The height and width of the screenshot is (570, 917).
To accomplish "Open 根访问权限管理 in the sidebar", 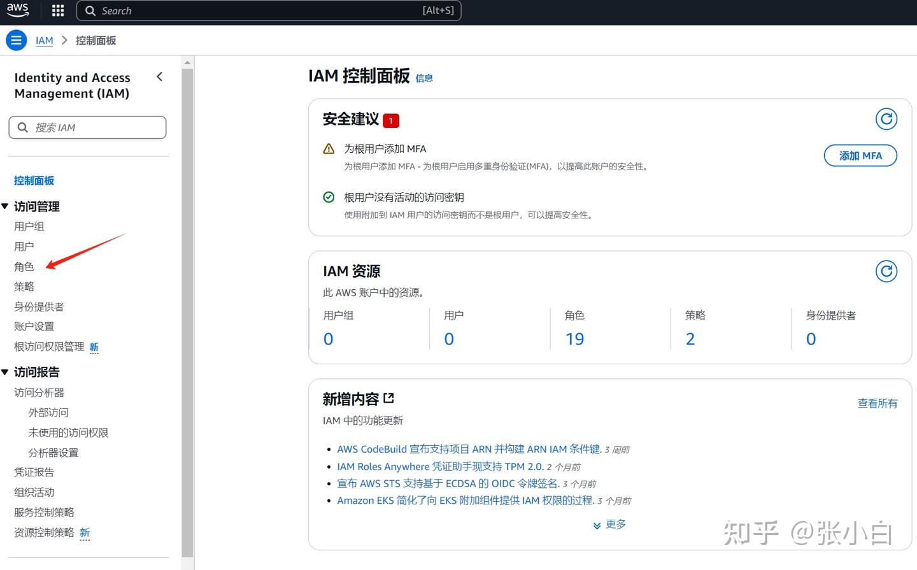I will 49,347.
